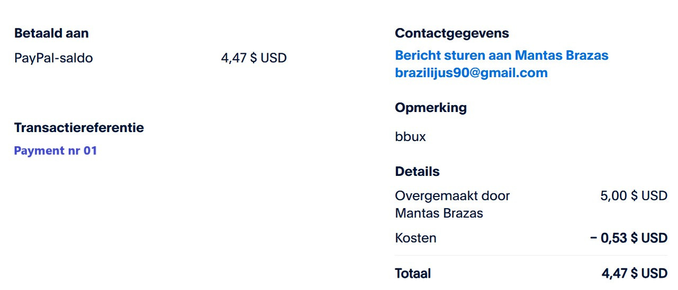Click the Overgemaakt door label
The height and width of the screenshot is (290, 678).
[452, 196]
